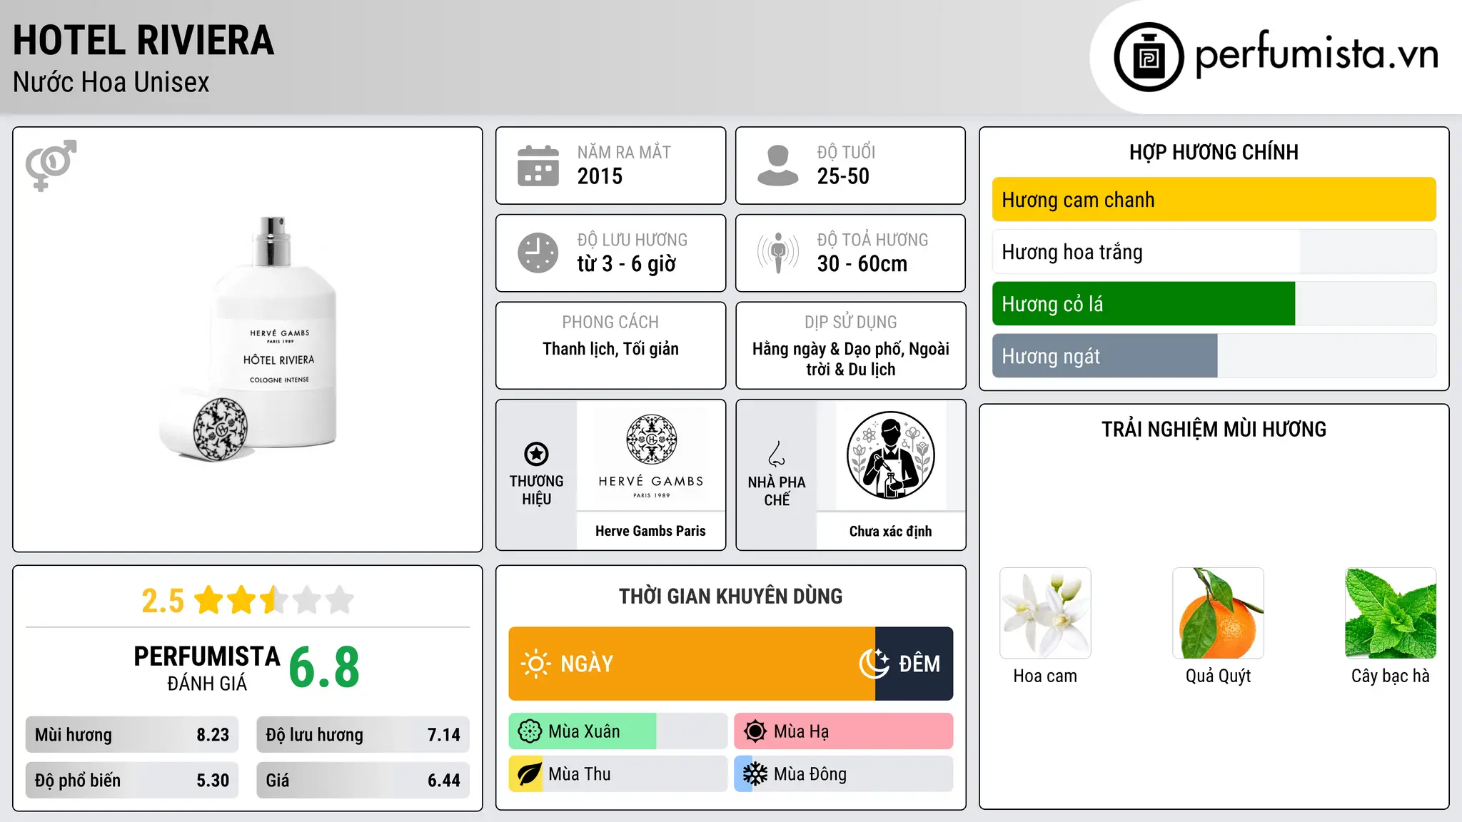Screen dimensions: 1462x822
Task: Click the Hương cam chanh accord bar
Action: pyautogui.click(x=1214, y=200)
